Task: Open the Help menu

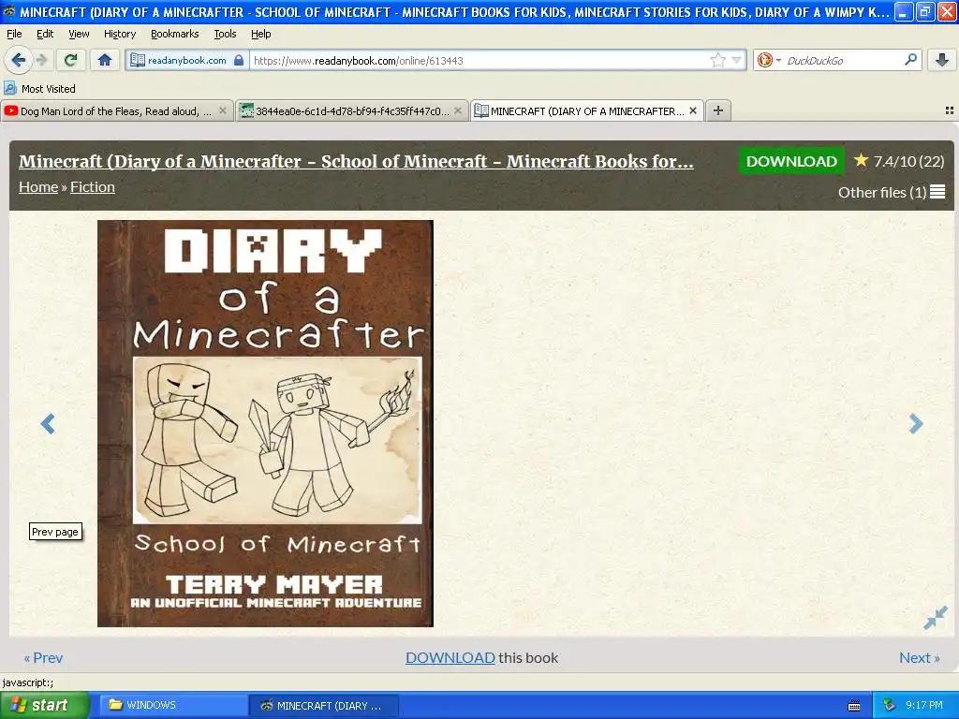Action: [x=260, y=35]
